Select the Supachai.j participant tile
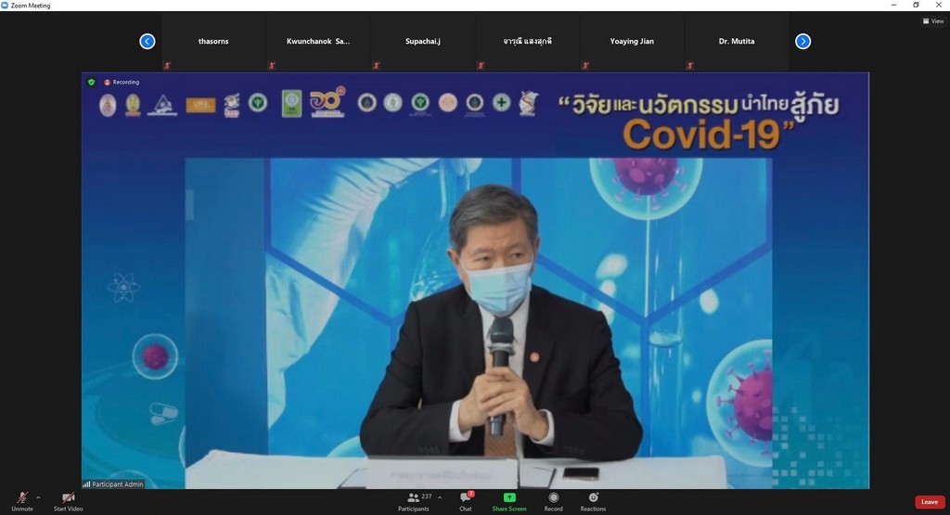Viewport: 950px width, 515px height. coord(423,41)
